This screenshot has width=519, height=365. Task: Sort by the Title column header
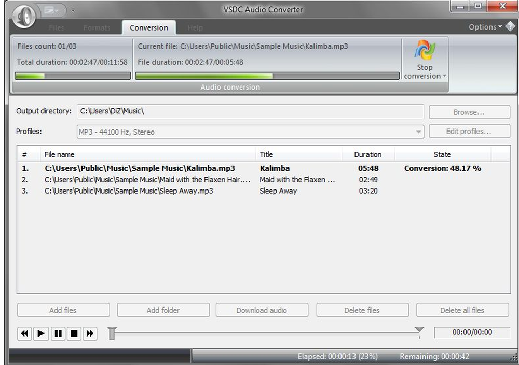(298, 154)
